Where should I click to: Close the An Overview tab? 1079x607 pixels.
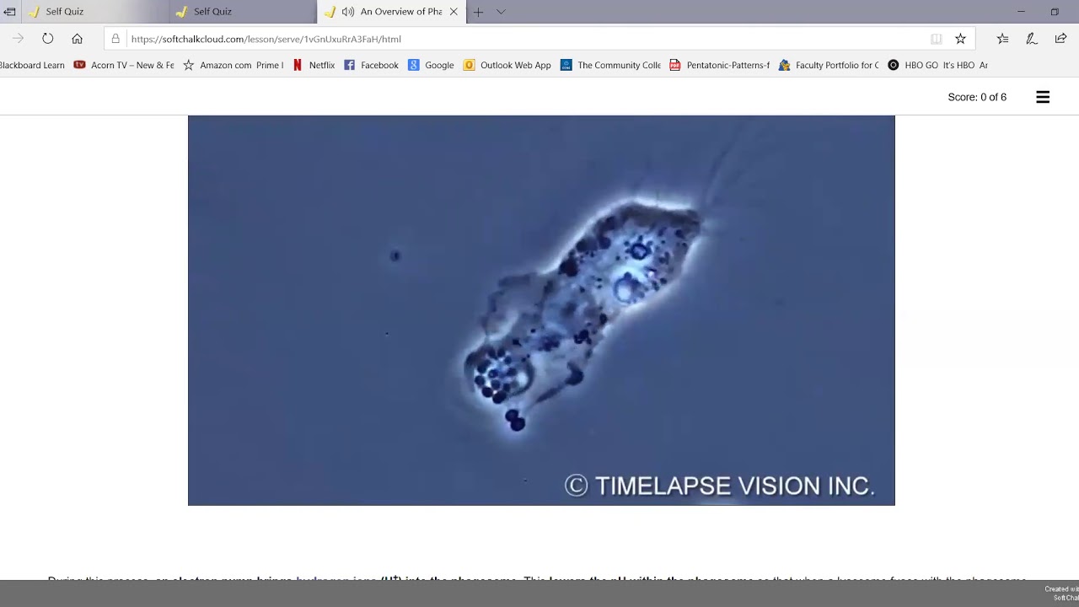(454, 12)
